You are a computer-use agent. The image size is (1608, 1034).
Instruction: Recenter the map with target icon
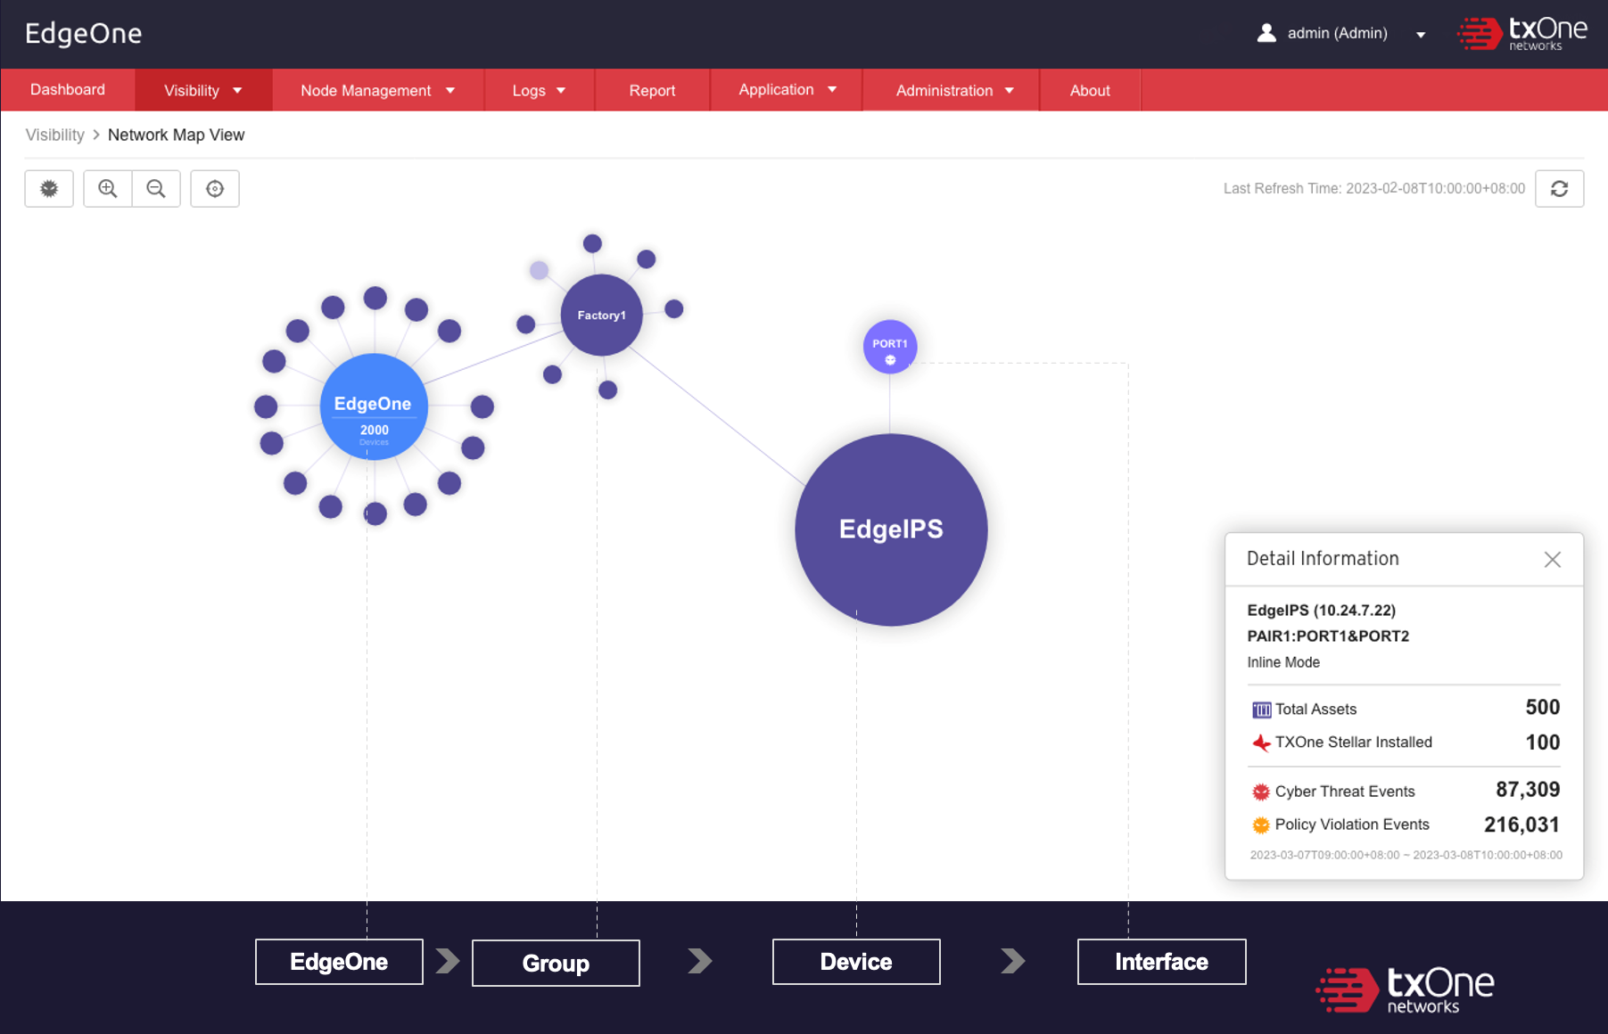pos(215,189)
